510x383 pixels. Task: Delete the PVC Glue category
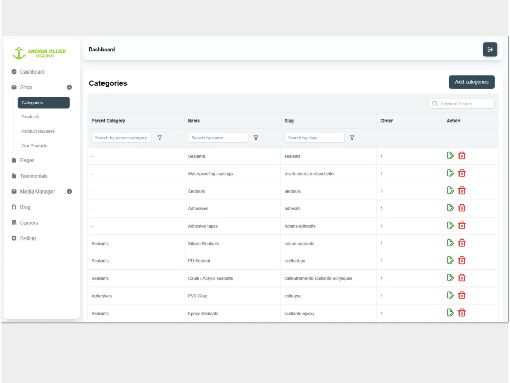point(462,295)
